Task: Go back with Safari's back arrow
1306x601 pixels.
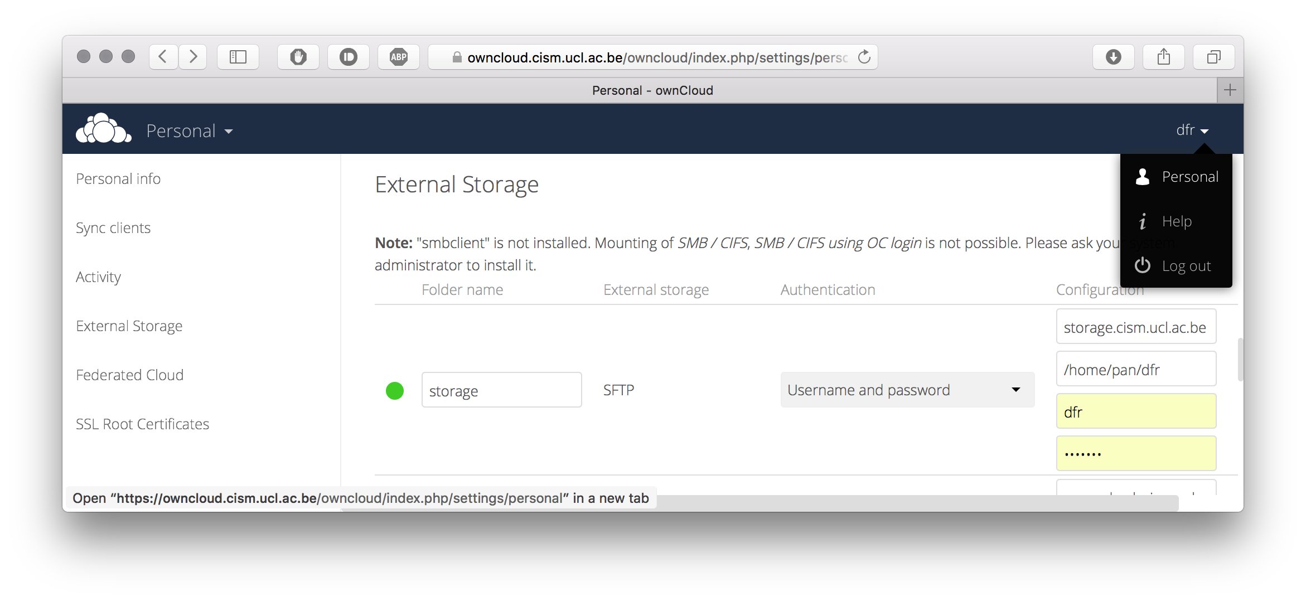Action: click(x=163, y=57)
